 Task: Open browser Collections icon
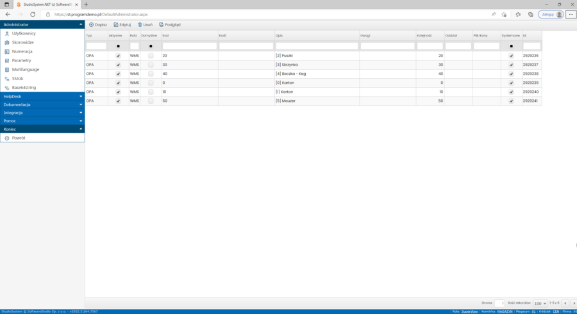pos(531,14)
